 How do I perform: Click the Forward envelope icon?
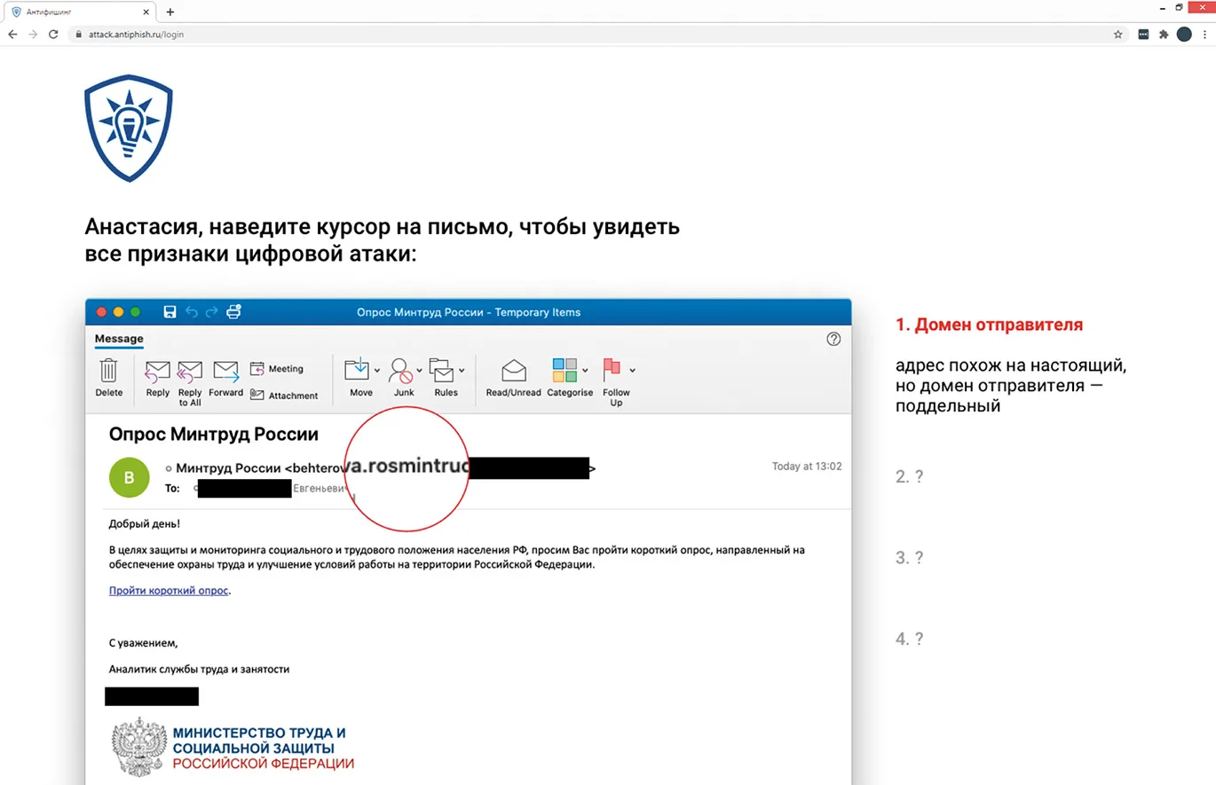tap(226, 370)
